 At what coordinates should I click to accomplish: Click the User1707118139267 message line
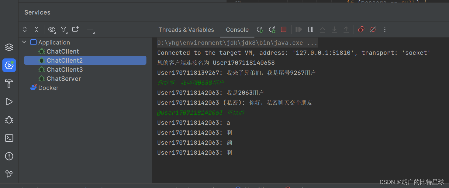pos(237,73)
